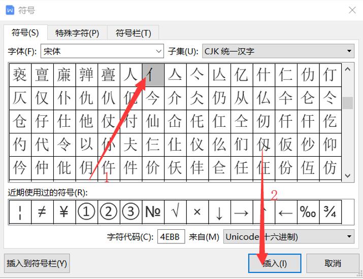Select the character 份 in the grid
Image resolution: width=363 pixels, height=279 pixels.
tap(286, 168)
